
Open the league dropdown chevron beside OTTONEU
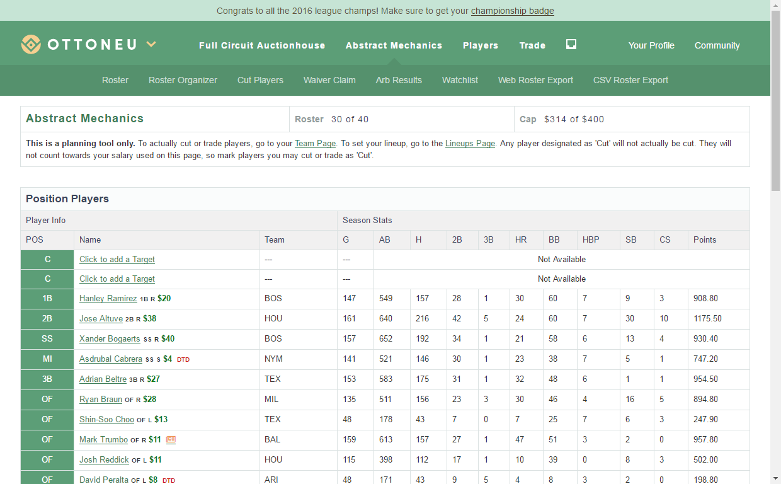tap(151, 44)
